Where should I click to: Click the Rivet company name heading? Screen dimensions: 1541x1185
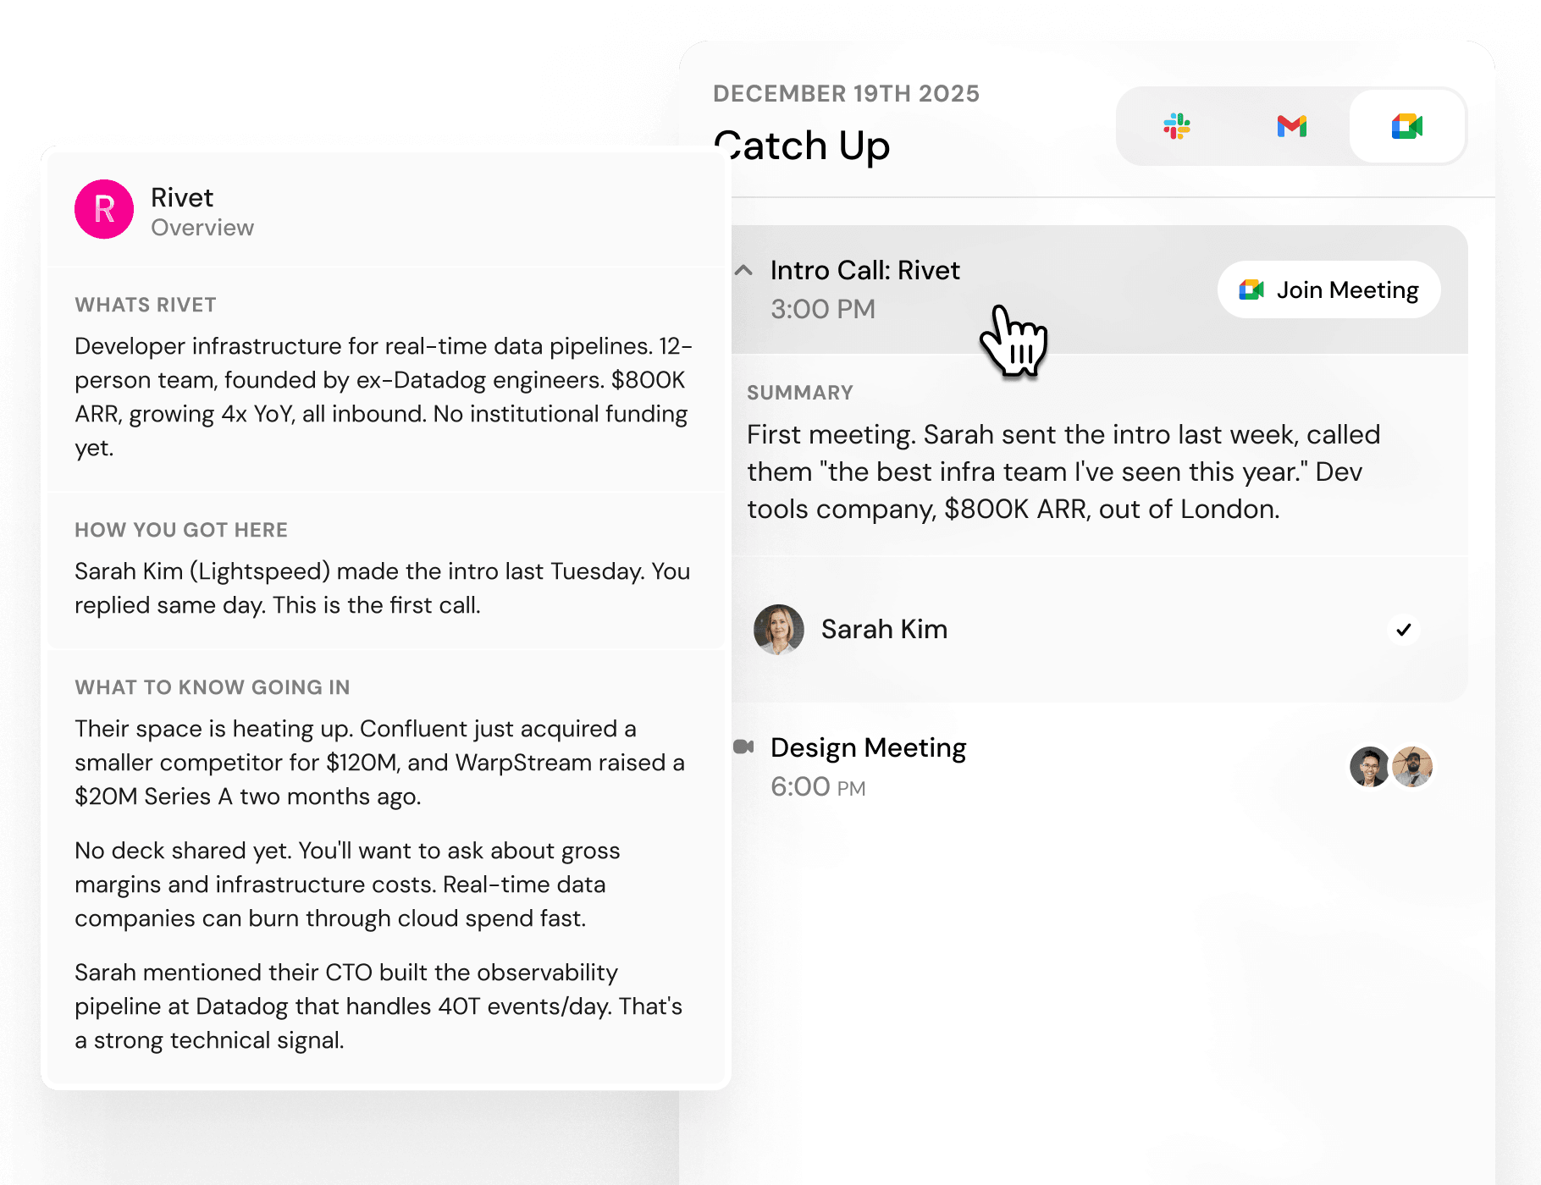point(182,198)
